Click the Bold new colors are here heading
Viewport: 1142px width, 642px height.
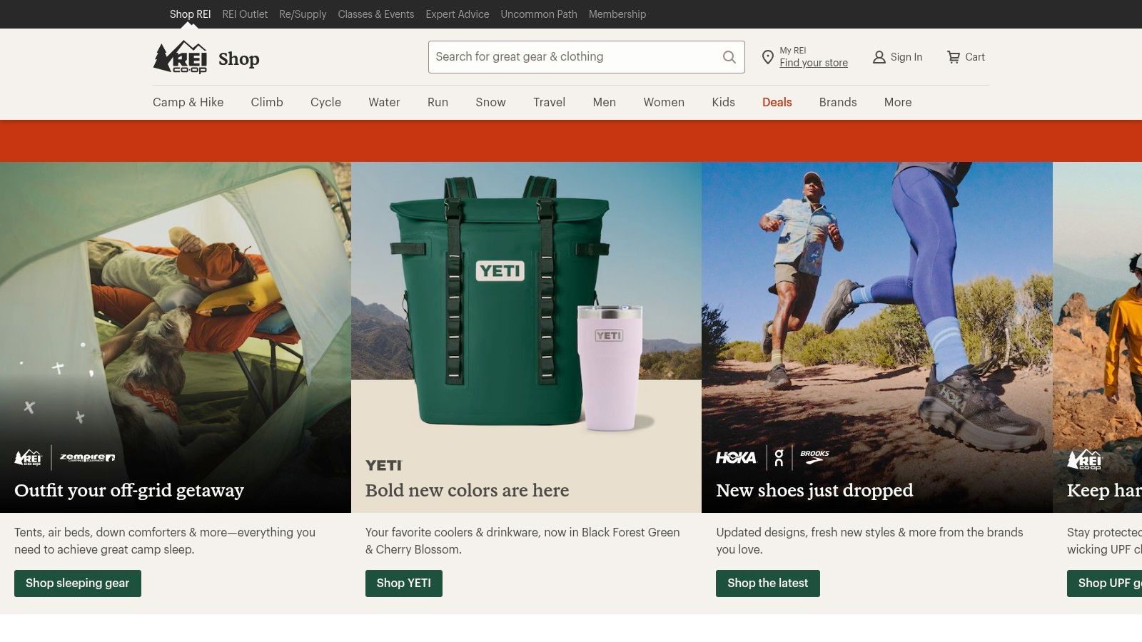[x=468, y=491]
